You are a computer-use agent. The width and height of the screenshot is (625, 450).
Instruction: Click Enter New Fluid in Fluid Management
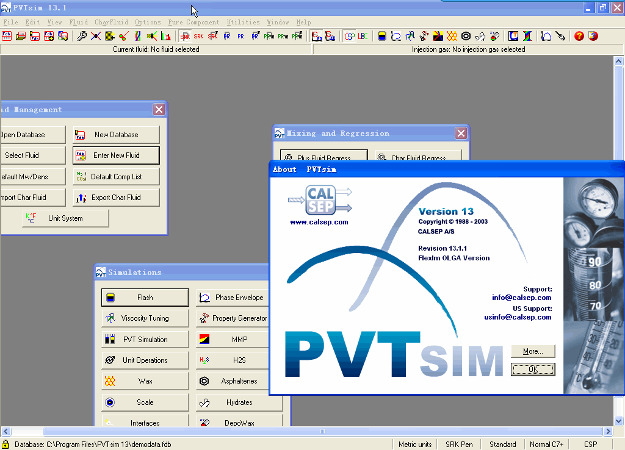pyautogui.click(x=116, y=155)
